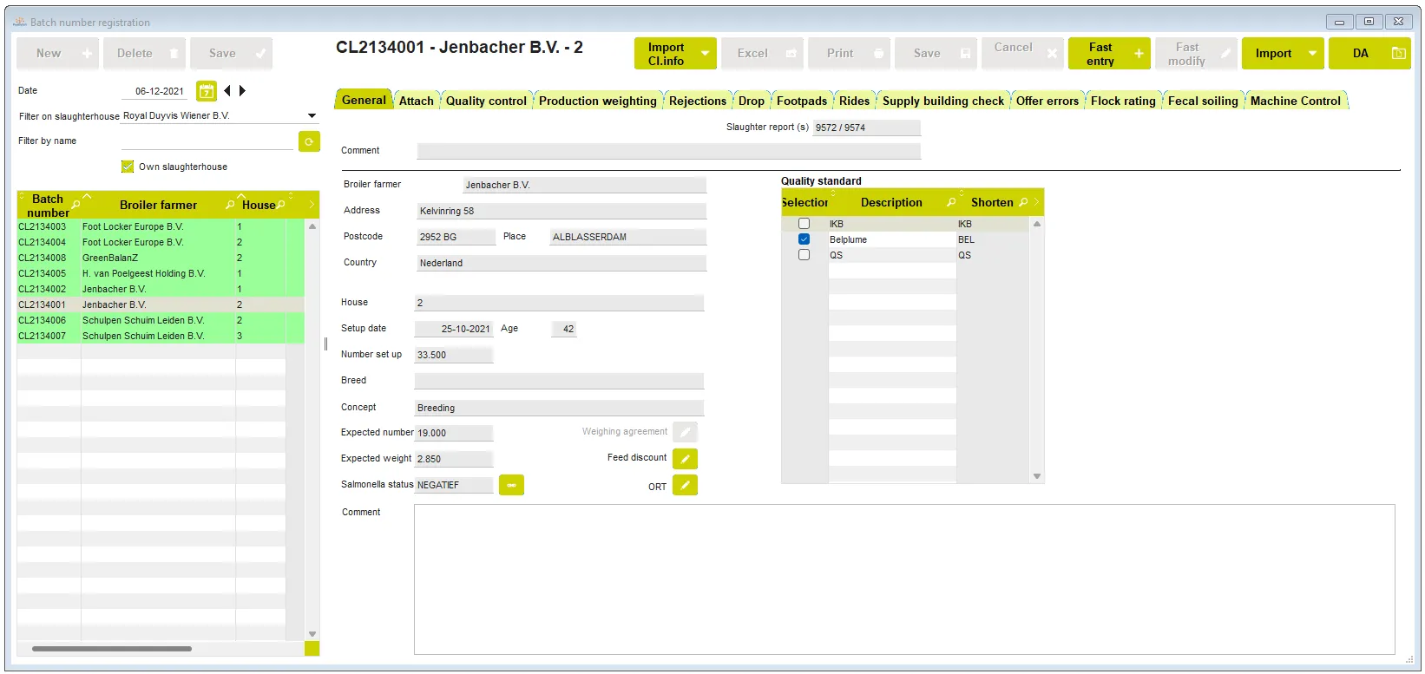This screenshot has width=1425, height=674.
Task: Search Batch number column magnifier icon
Action: [76, 205]
